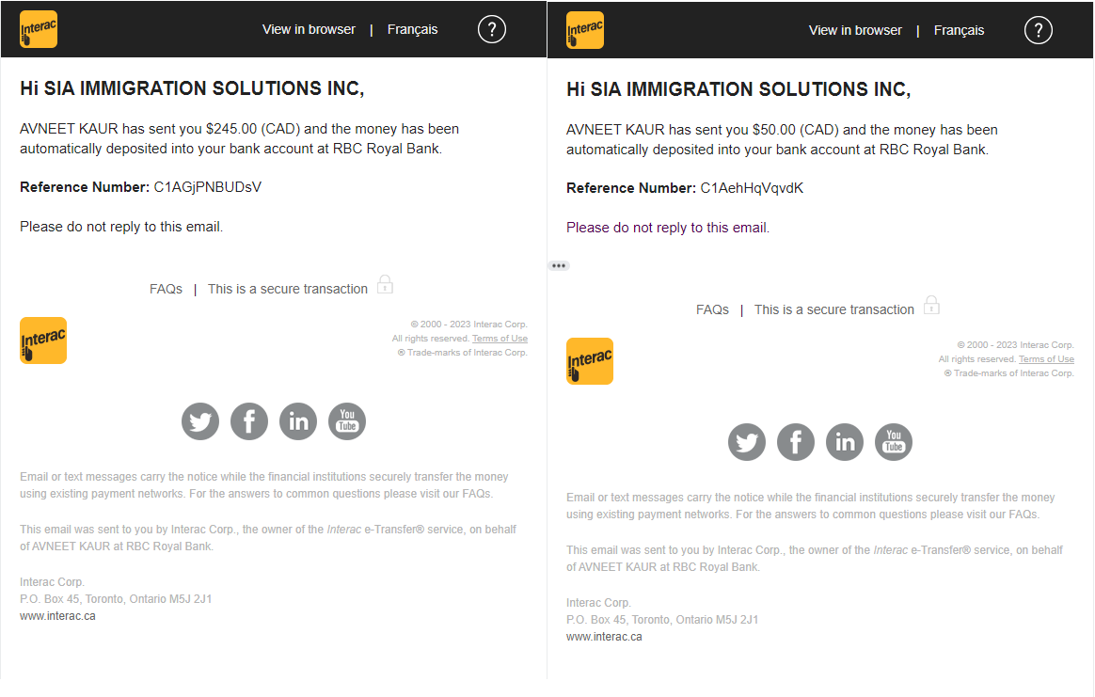Click the P.O. Box 45 address in right email
This screenshot has height=697, width=1095.
tap(662, 620)
